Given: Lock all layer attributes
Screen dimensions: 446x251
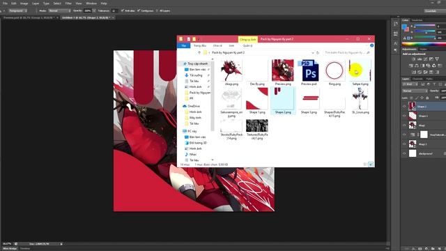Looking at the screenshot, I should click(427, 98).
